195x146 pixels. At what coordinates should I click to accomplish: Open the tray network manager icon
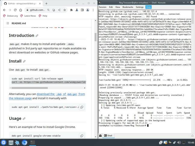(170, 142)
